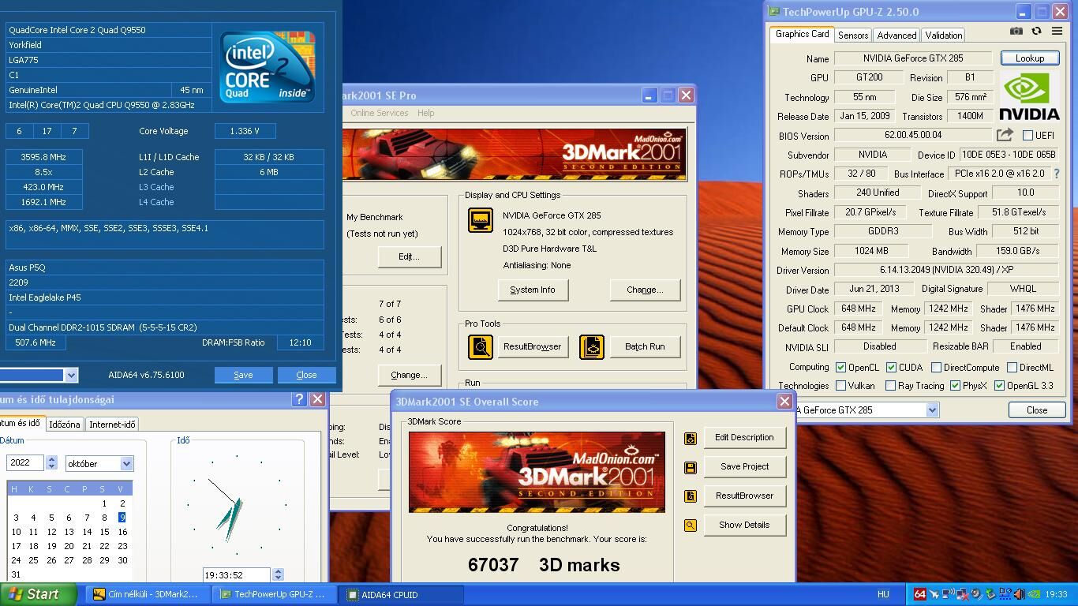1078x606 pixels.
Task: Open the Időzóna tab
Action: point(64,425)
